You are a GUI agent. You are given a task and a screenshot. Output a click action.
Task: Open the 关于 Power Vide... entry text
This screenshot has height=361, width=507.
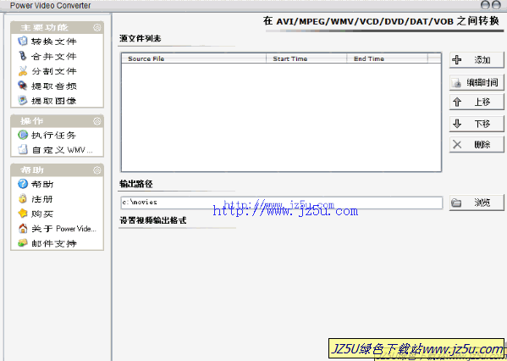tap(63, 229)
